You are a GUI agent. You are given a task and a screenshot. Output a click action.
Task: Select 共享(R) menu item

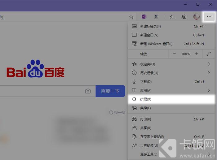(171, 128)
